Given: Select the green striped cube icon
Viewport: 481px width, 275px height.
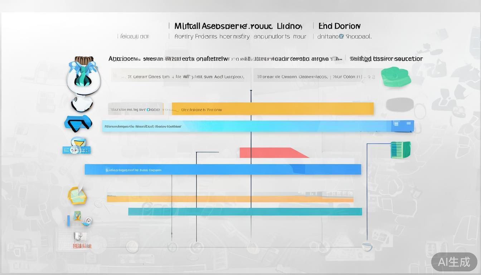Looking at the screenshot, I should (400, 150).
